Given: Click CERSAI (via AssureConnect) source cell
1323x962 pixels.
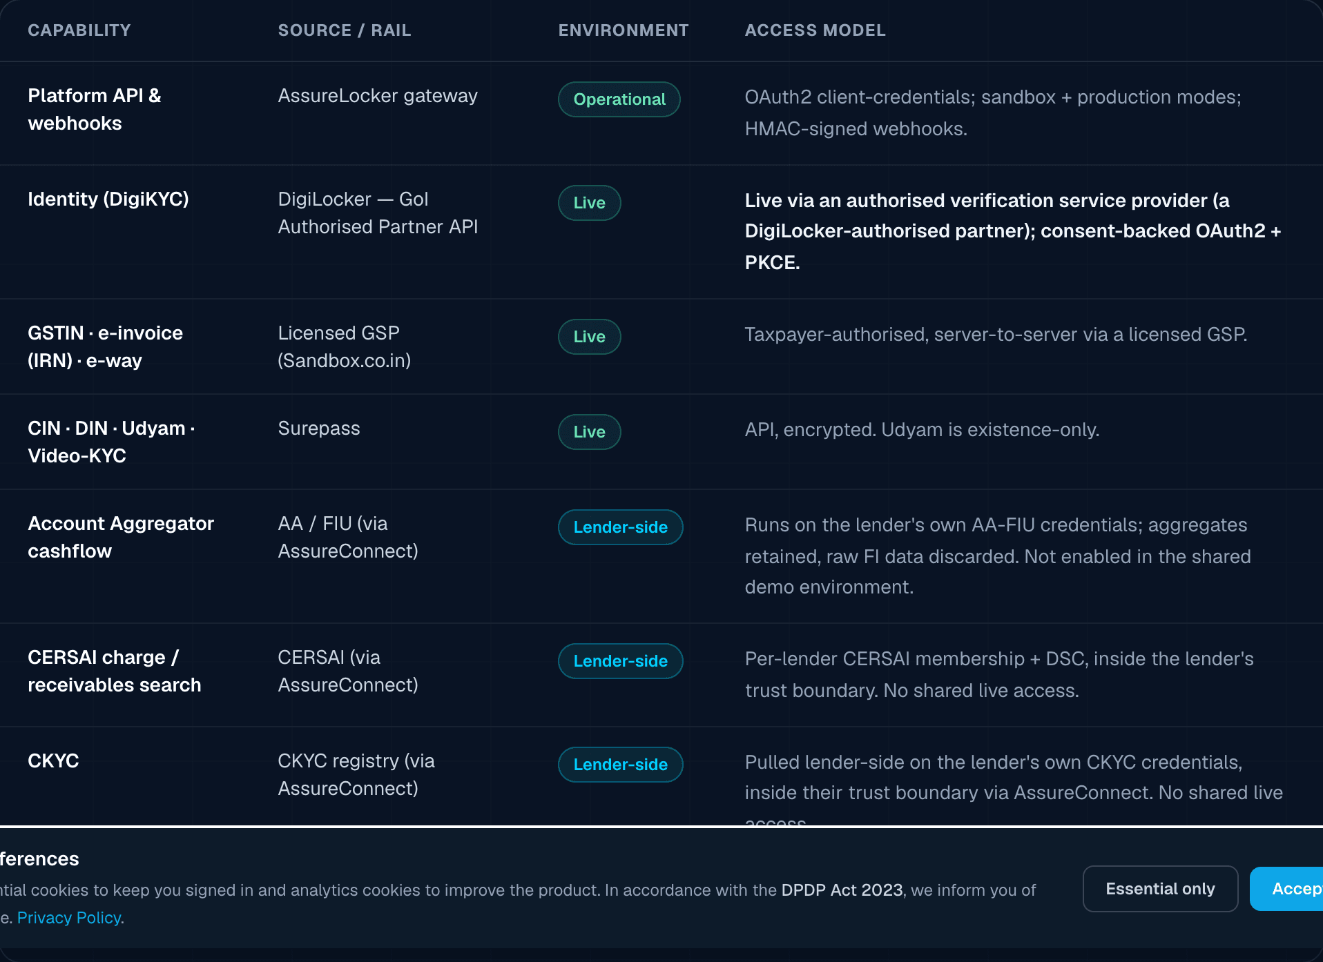Looking at the screenshot, I should tap(348, 671).
